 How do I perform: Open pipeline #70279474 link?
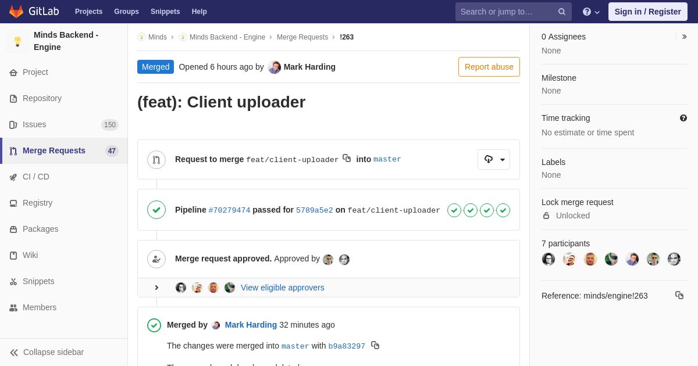point(229,210)
